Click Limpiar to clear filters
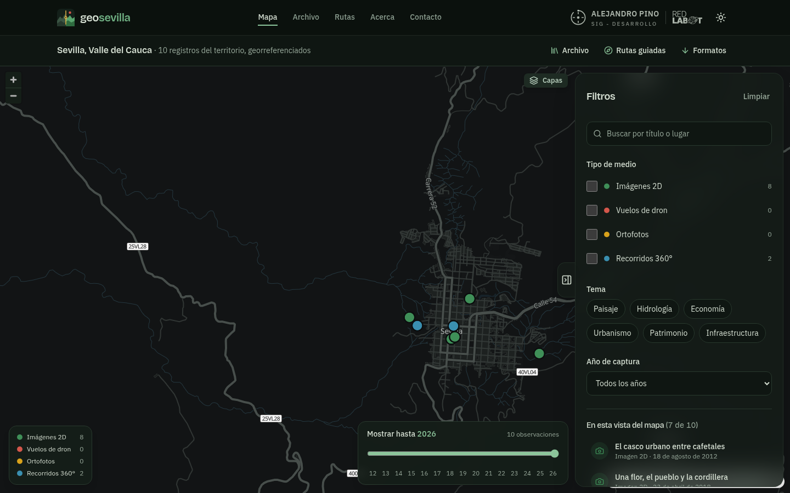This screenshot has width=790, height=493. 757,96
